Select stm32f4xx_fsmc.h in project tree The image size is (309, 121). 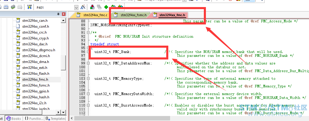coord(36,85)
